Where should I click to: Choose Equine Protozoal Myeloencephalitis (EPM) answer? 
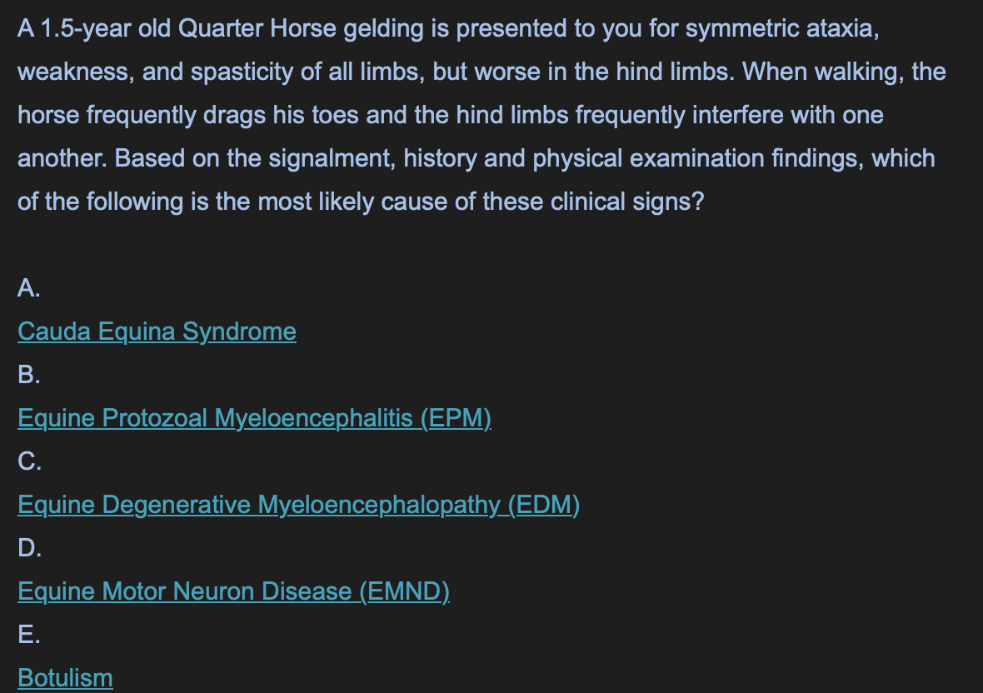(255, 418)
